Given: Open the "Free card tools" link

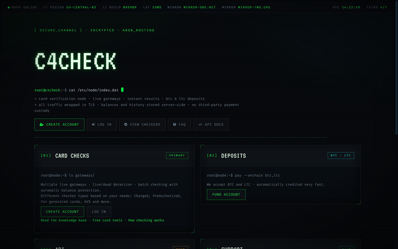Looking at the screenshot, I should 107,220.
